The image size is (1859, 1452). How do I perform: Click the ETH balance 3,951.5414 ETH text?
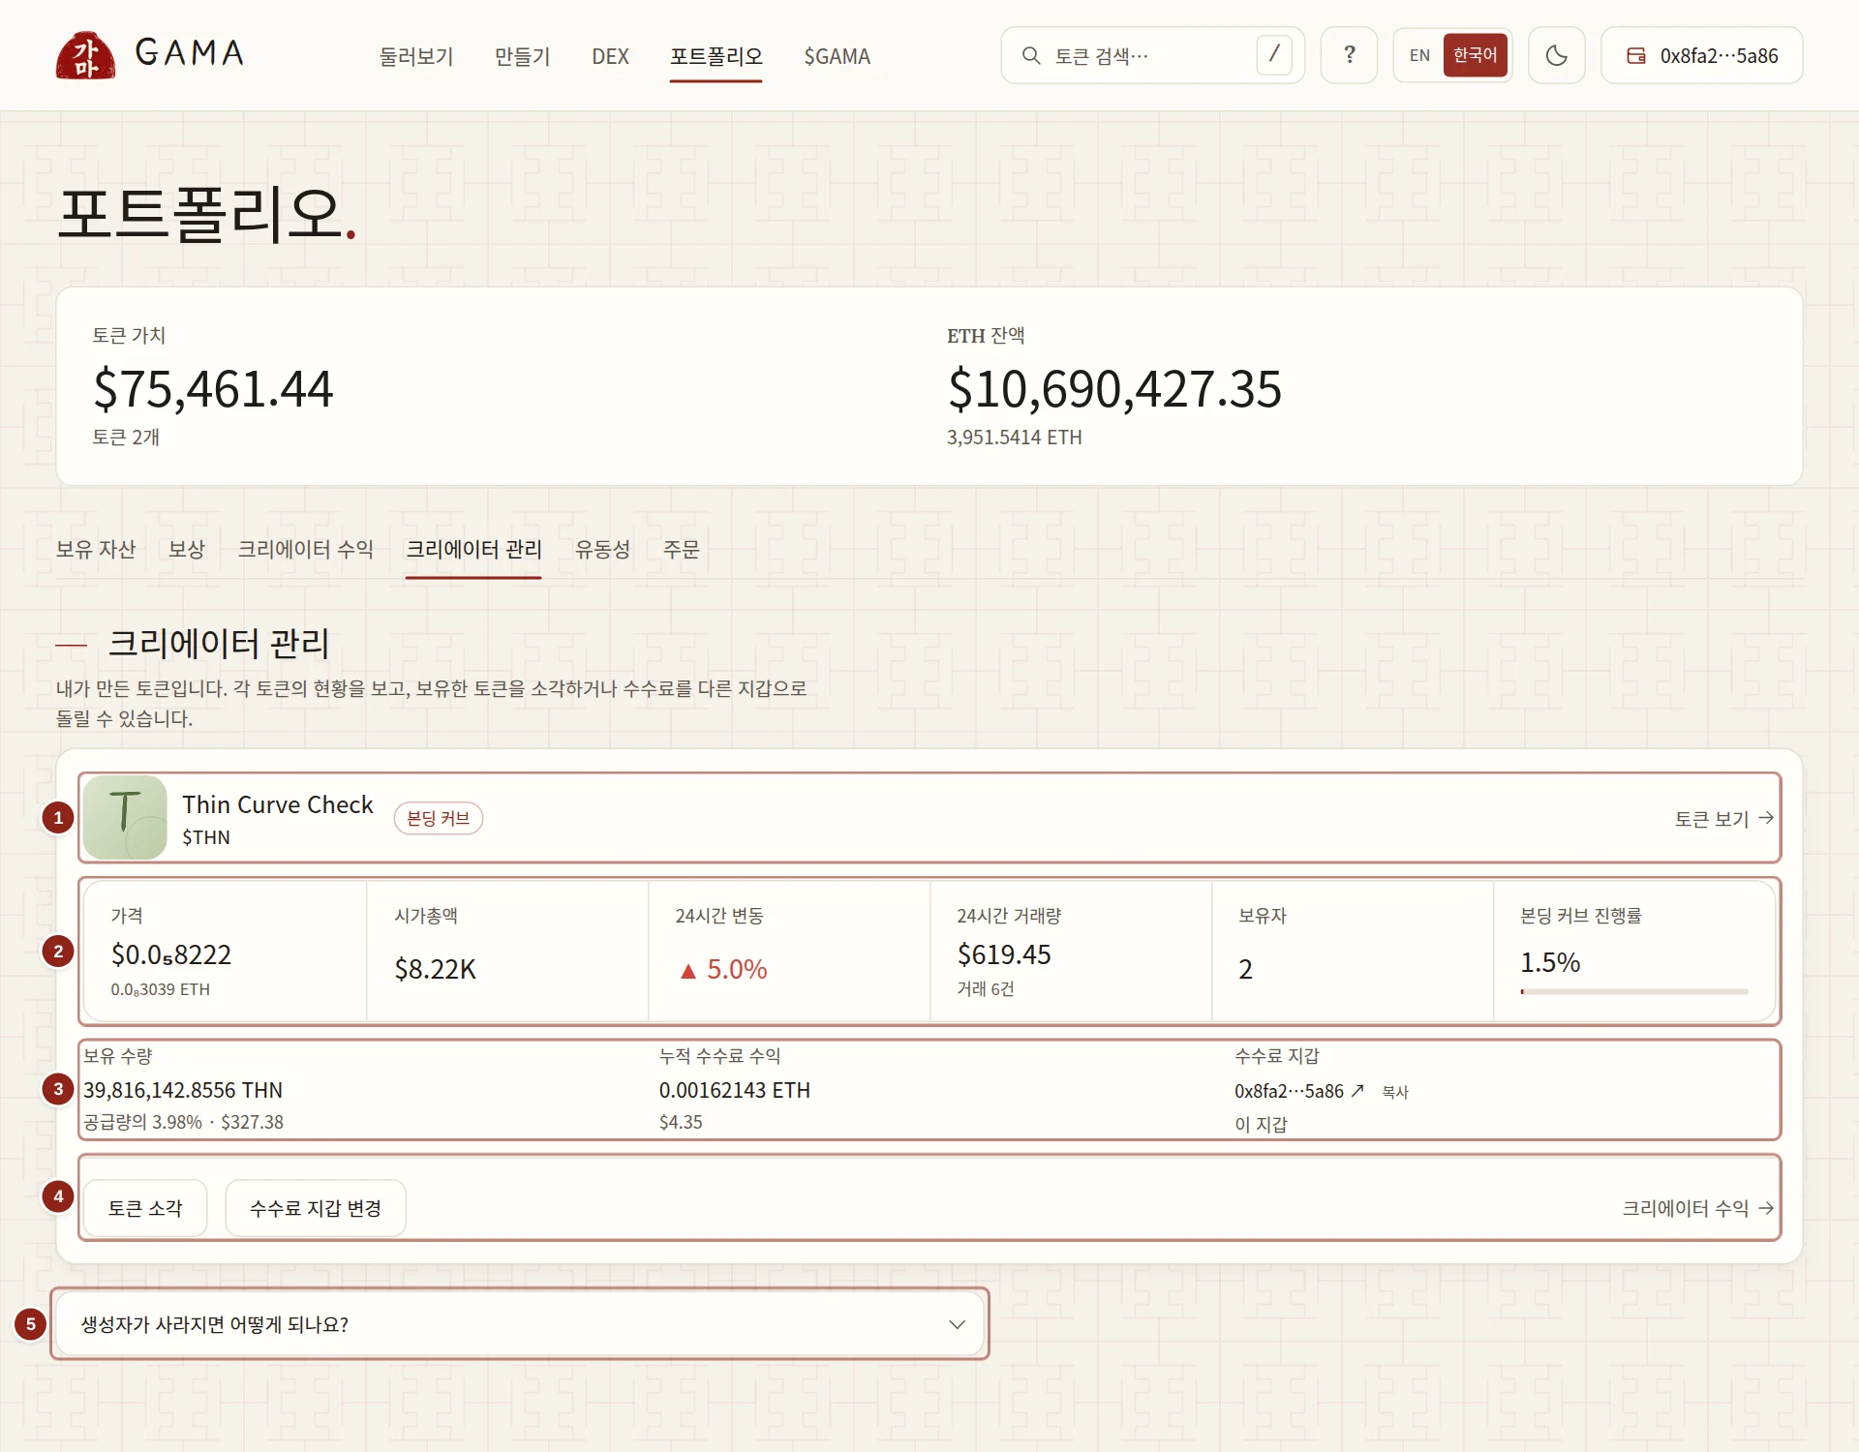[1014, 437]
